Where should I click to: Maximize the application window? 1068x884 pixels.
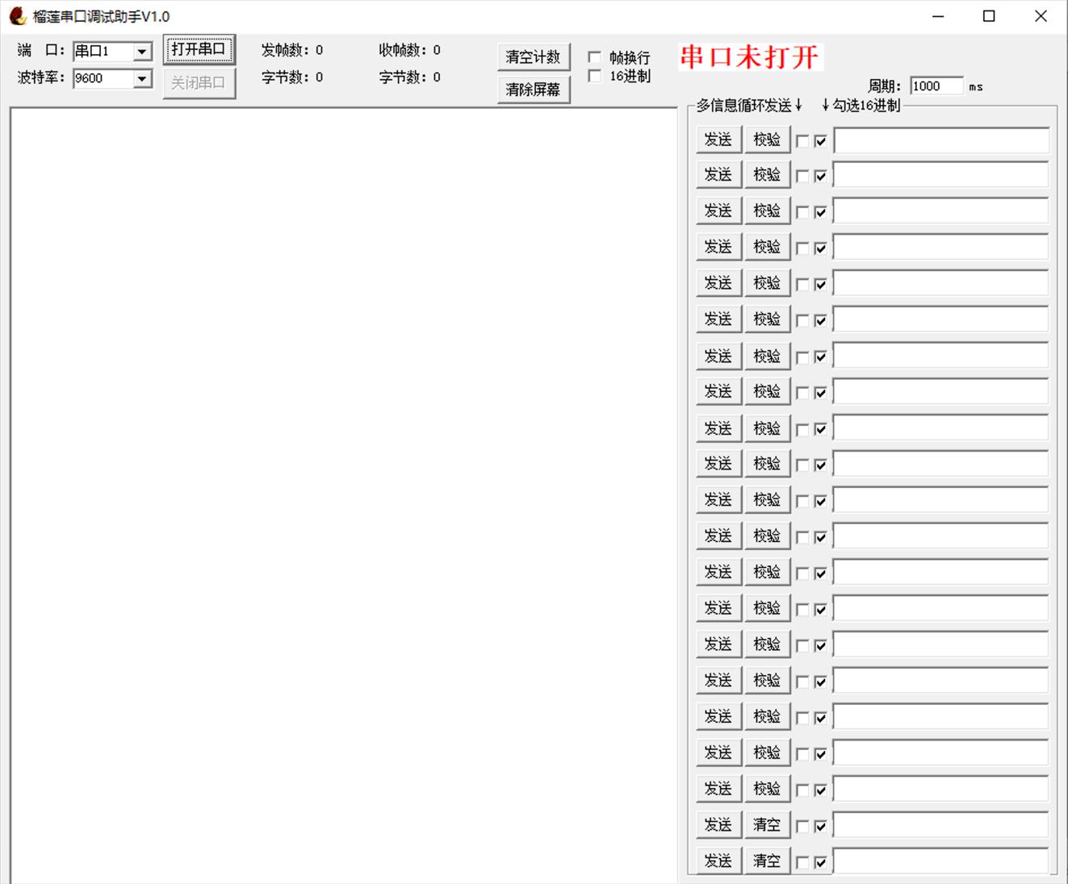tap(989, 16)
